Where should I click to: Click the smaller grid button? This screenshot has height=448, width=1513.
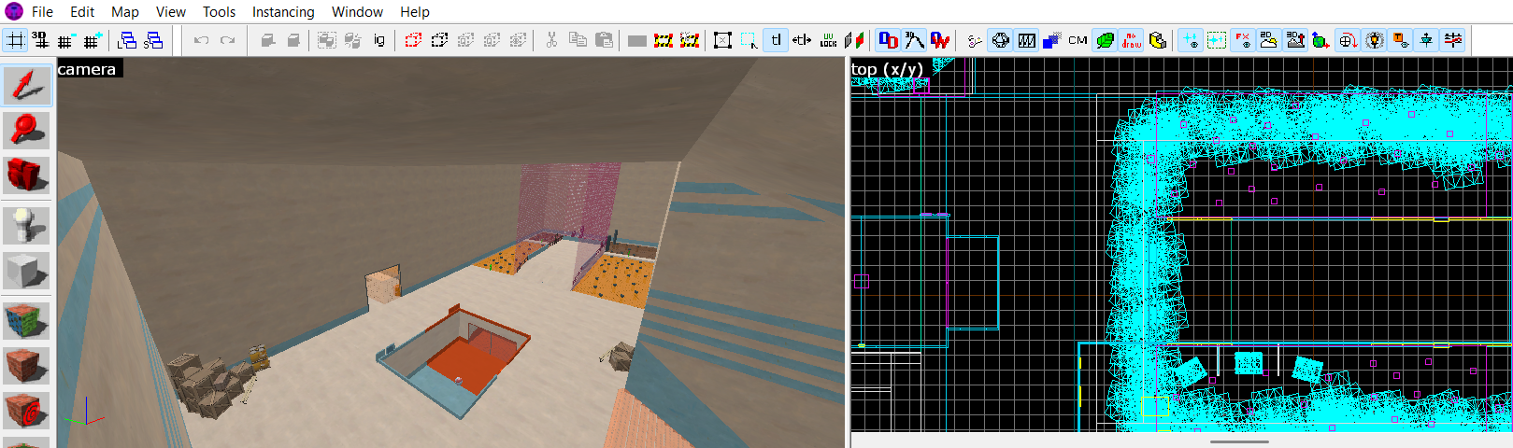click(65, 40)
